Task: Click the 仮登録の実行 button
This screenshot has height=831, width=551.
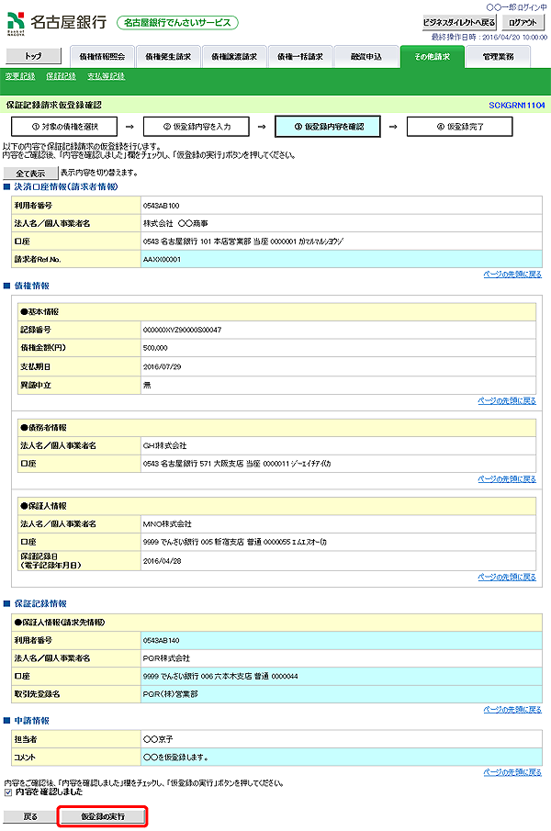Action: pyautogui.click(x=102, y=816)
